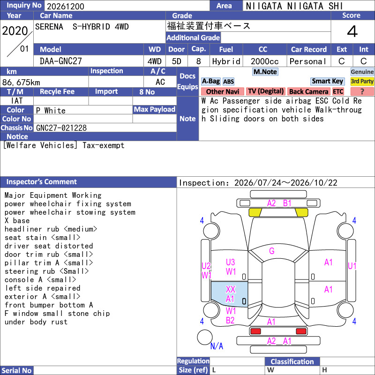Image resolution: width=375 pixels, height=375 pixels.
Task: Click the mileage 86,675km
Action: (x=21, y=82)
